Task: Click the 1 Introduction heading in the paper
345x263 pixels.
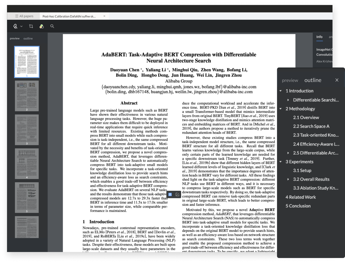Action: [98, 222]
